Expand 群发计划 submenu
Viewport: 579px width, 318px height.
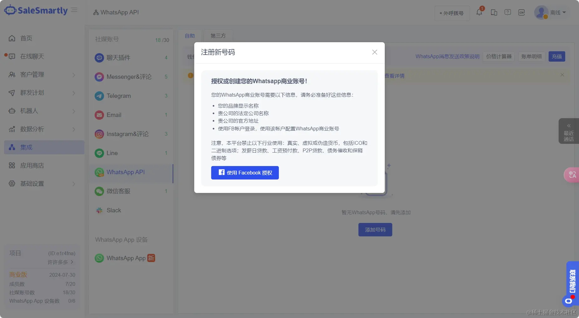pos(74,93)
